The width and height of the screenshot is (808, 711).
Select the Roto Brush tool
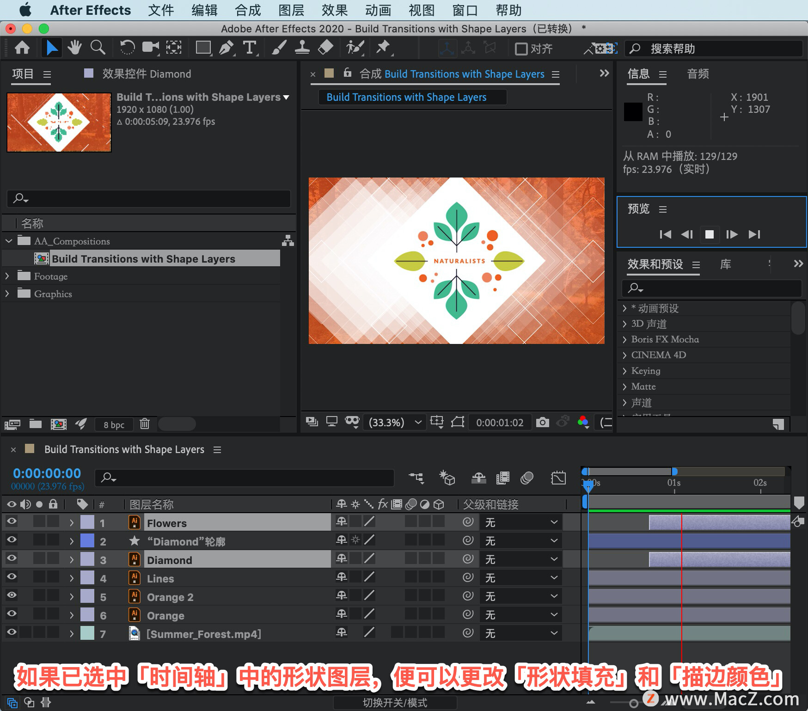point(355,48)
